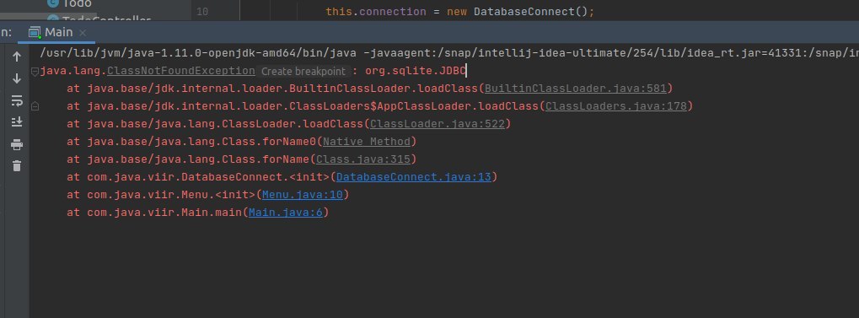Click the Native Method link
Viewport: 859px width, 318px height.
click(x=367, y=142)
